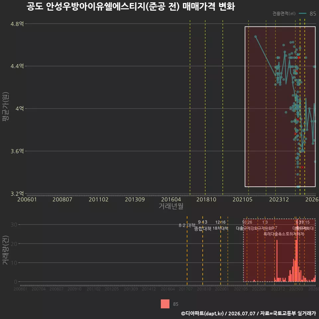The height and width of the screenshot is (319, 319).
Task: Click the earliest data point on price line
Action: (256, 37)
